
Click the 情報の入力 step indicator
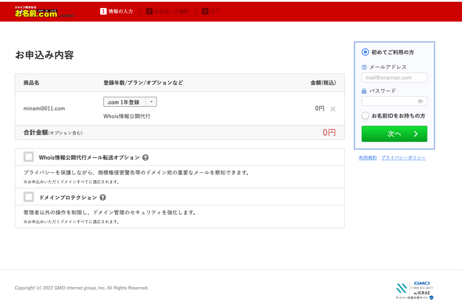pos(116,11)
